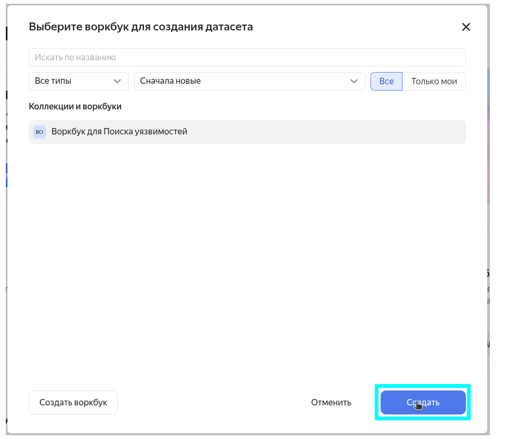
Task: Click the ВО workbook avatar icon
Action: point(39,132)
